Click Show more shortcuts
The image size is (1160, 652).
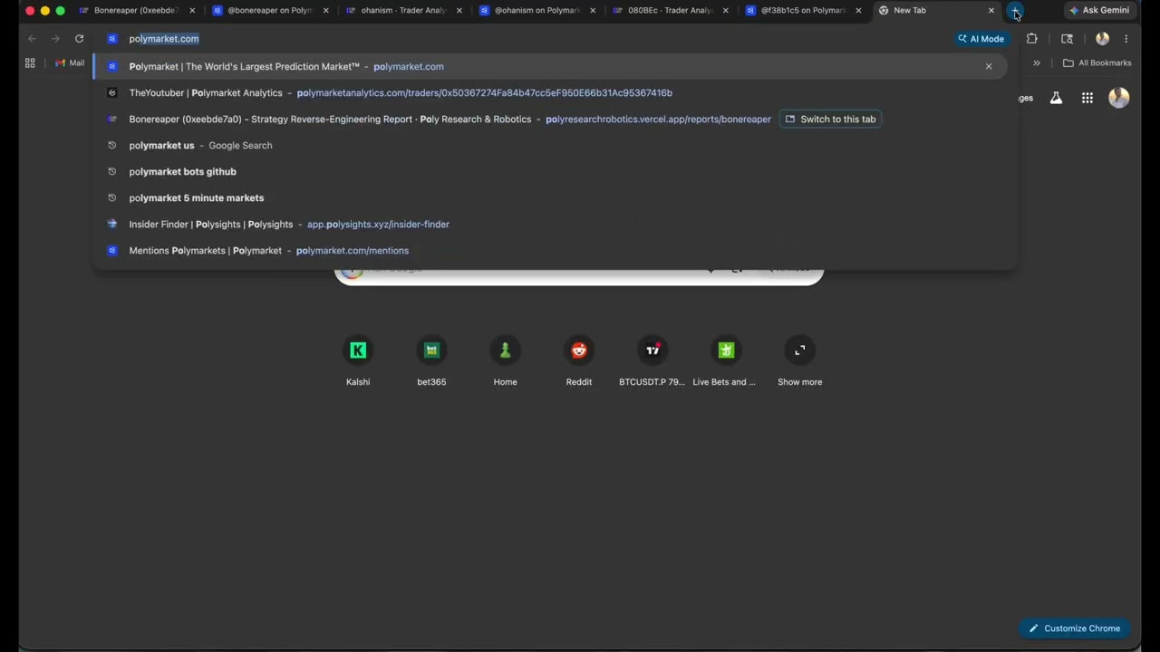click(x=800, y=361)
